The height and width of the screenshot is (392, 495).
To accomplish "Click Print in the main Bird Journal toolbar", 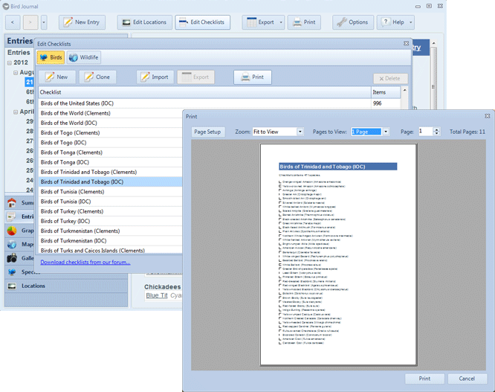I will coord(304,22).
